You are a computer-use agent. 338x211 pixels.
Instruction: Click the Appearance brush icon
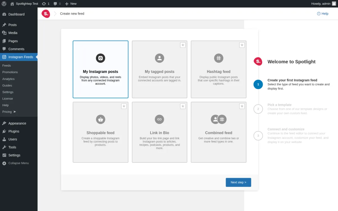pos(4,123)
